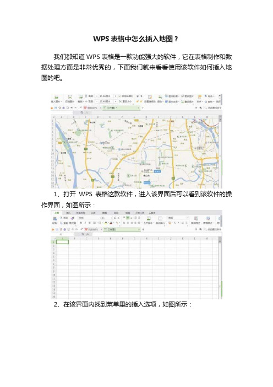Click the Cut scissors icon in blank spreadsheet
This screenshot has height=387, width=273.
pyautogui.click(x=62, y=218)
